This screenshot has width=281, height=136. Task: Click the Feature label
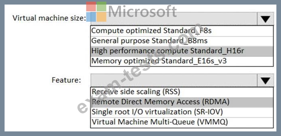(66, 80)
